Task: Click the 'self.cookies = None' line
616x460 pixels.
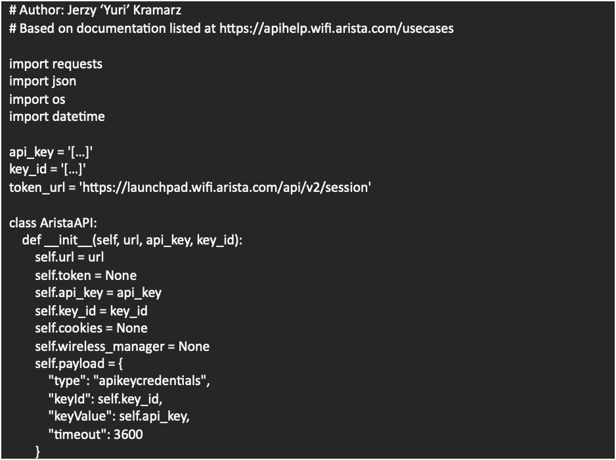Action: (x=91, y=328)
